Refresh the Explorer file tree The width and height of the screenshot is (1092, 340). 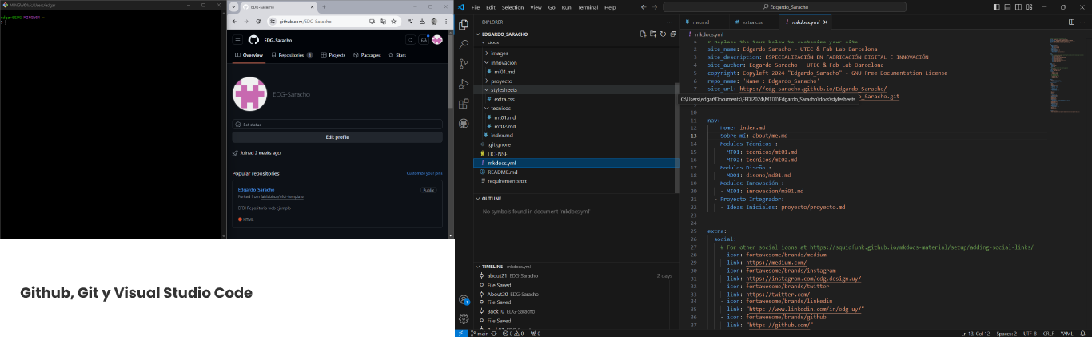click(662, 34)
